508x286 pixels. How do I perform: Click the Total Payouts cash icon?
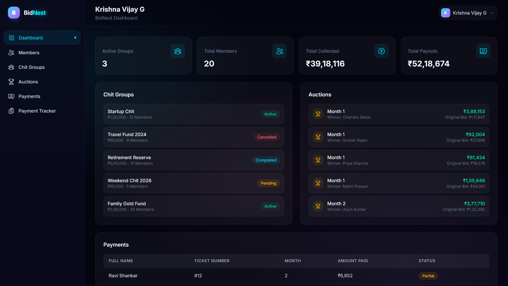[x=483, y=51]
